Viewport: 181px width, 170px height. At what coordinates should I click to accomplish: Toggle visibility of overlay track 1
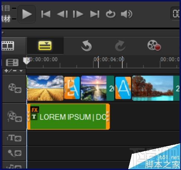(19, 119)
